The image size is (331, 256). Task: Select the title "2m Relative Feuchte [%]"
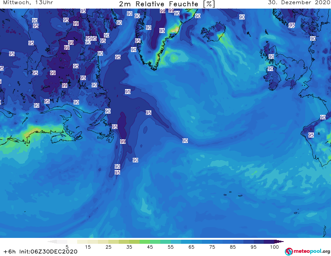[167, 4]
